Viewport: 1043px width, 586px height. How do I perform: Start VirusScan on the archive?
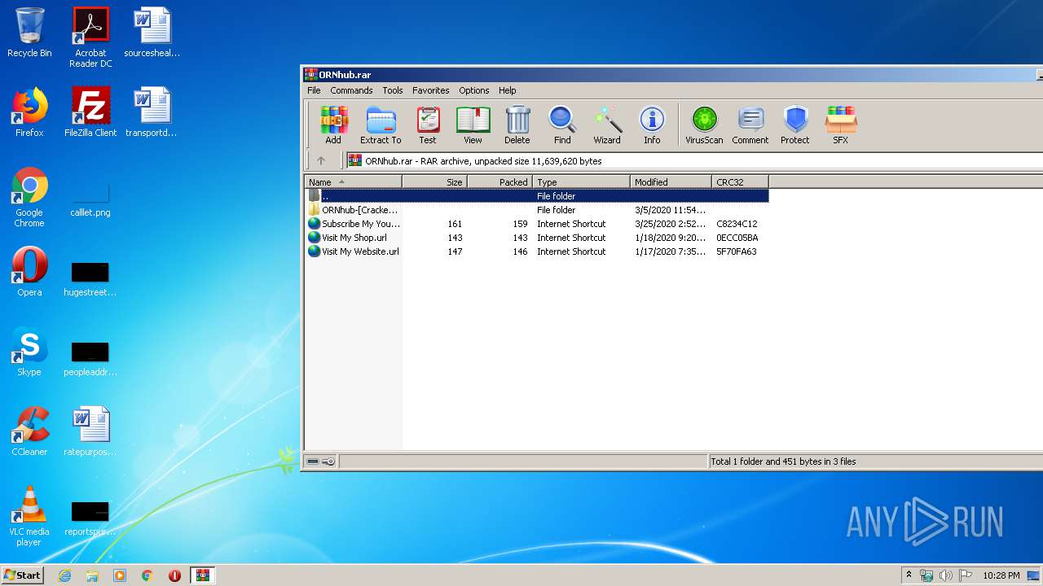pos(704,125)
